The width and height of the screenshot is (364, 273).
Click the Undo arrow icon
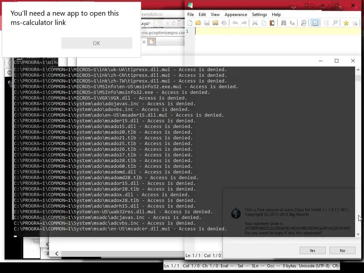(235, 23)
